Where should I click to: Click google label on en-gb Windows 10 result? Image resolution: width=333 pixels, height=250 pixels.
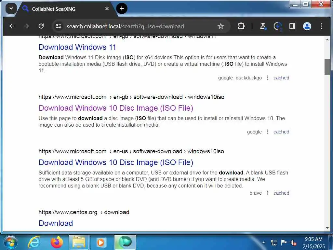tap(254, 132)
